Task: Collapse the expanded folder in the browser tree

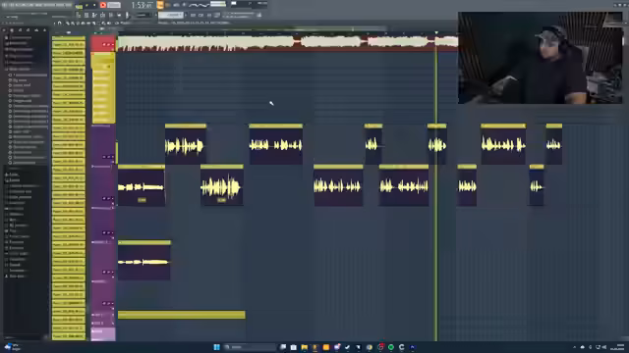Action: coord(6,70)
